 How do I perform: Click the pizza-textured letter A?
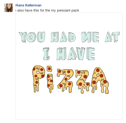[x=100, y=80]
